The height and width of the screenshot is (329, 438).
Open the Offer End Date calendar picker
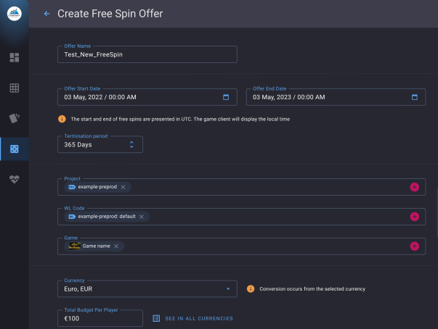pyautogui.click(x=415, y=97)
